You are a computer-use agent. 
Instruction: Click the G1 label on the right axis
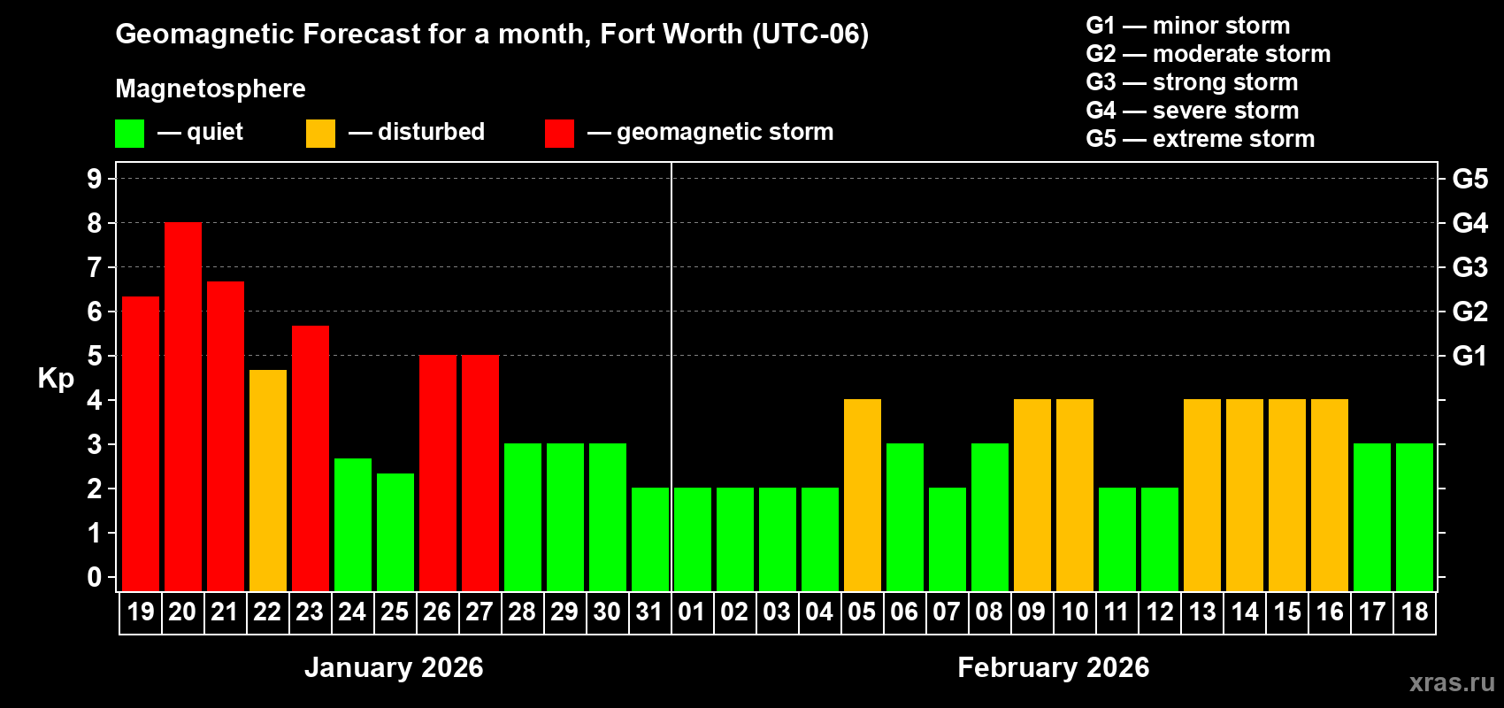coord(1470,356)
